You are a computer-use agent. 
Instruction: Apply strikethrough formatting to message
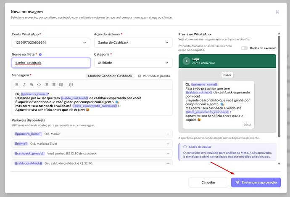pyautogui.click(x=32, y=85)
